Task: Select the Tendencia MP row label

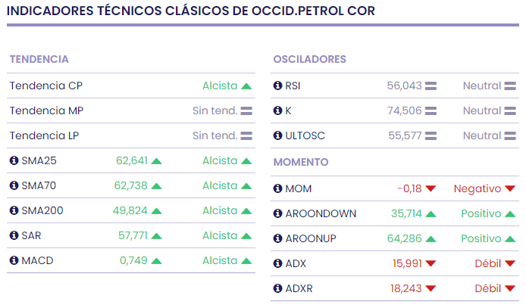Action: pyautogui.click(x=47, y=110)
